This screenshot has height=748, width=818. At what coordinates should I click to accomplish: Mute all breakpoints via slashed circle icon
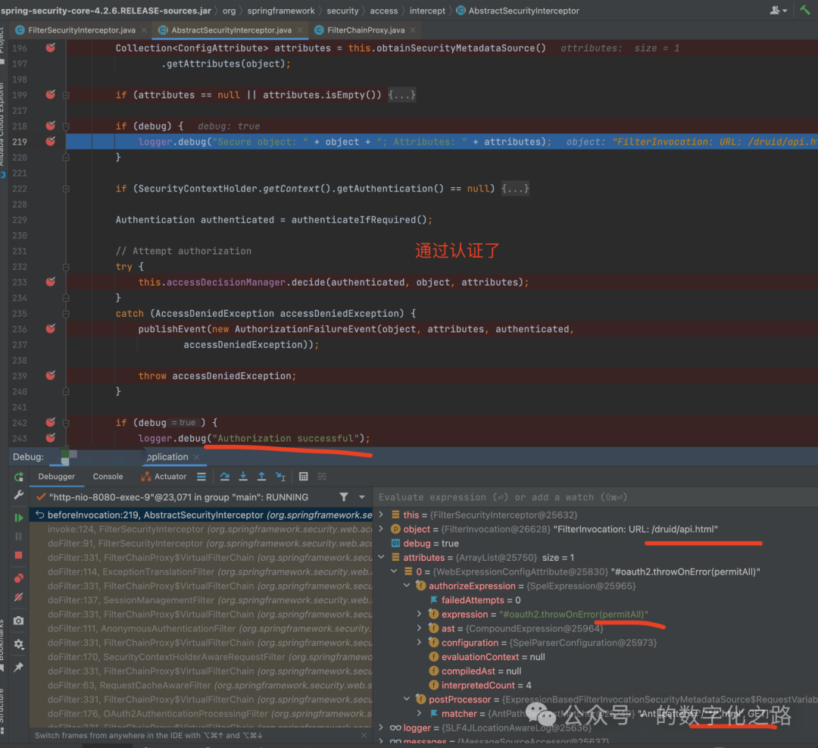[x=19, y=597]
